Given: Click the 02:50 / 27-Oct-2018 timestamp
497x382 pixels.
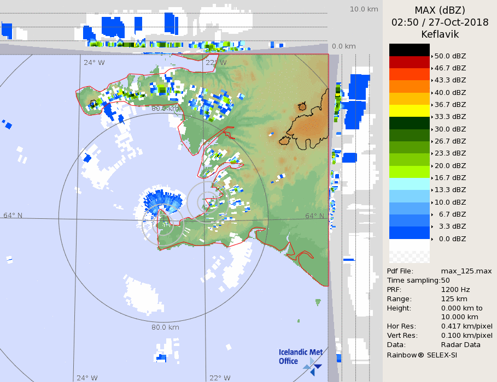Looking at the screenshot, I should pyautogui.click(x=440, y=22).
